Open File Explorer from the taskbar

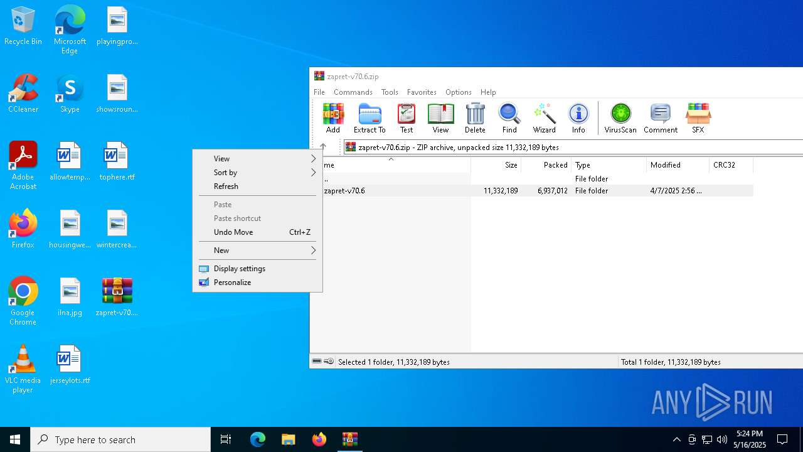pyautogui.click(x=288, y=439)
